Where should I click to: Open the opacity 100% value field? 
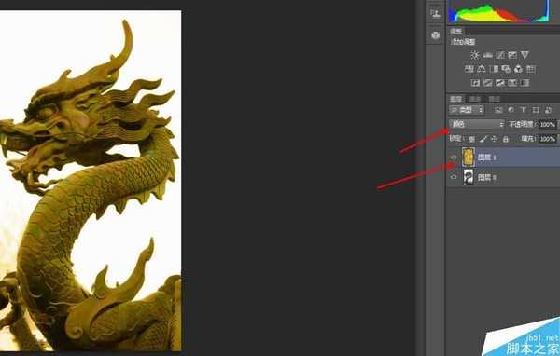pyautogui.click(x=548, y=124)
